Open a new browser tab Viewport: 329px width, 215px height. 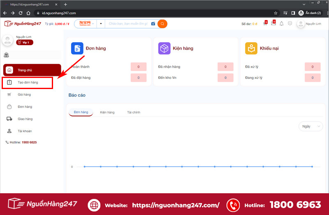pyautogui.click(x=65, y=5)
